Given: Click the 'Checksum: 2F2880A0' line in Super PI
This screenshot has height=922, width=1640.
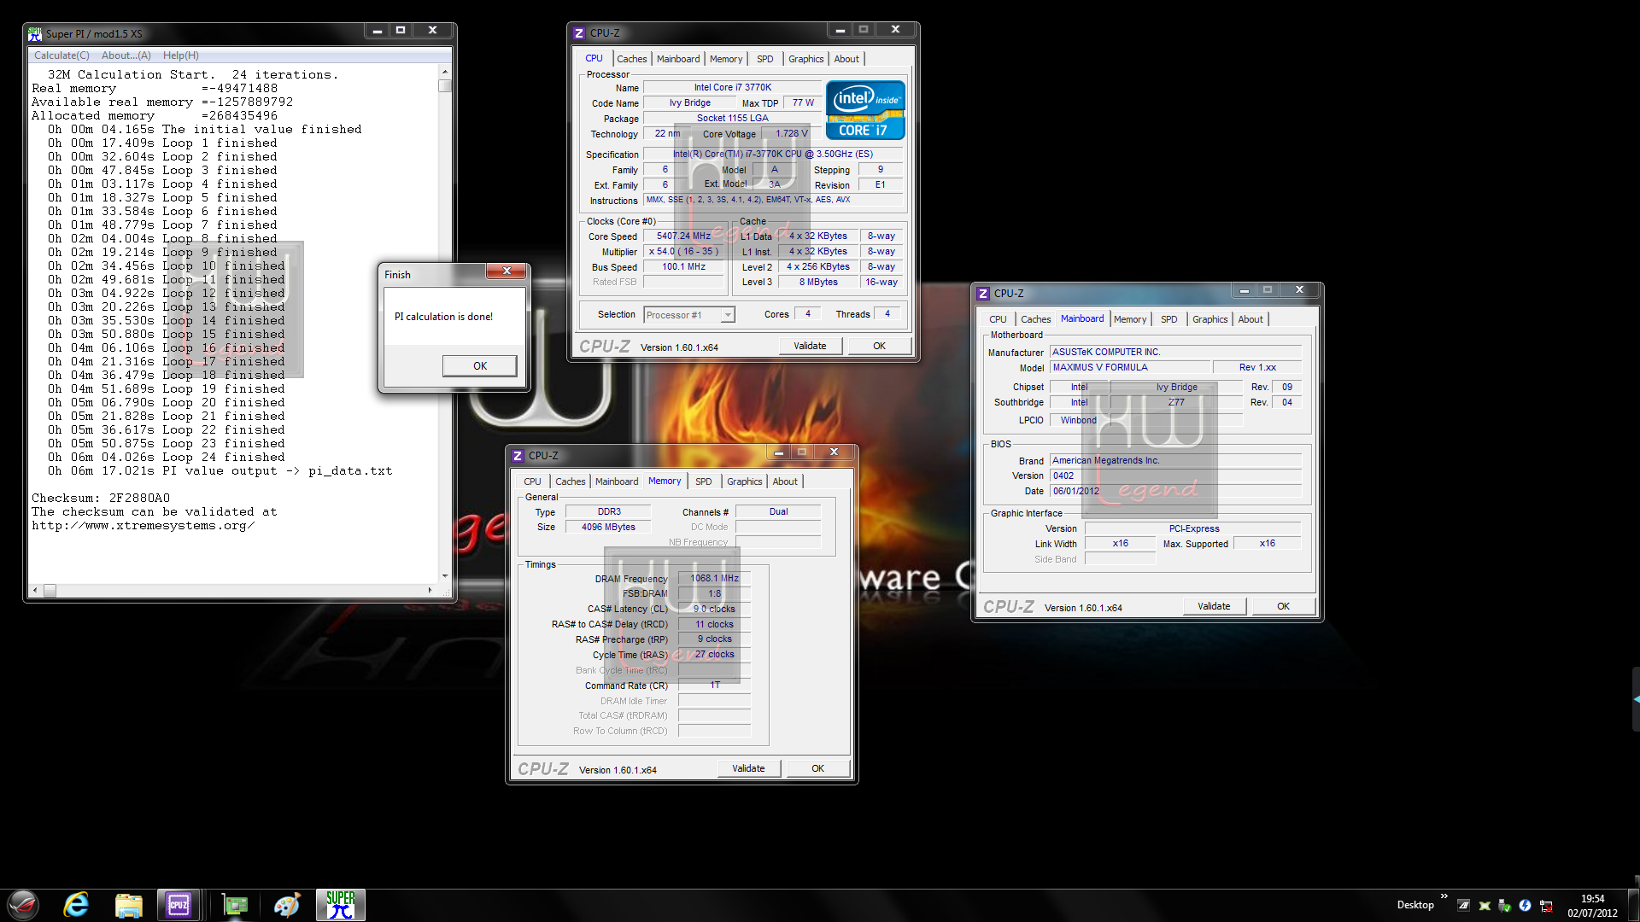Looking at the screenshot, I should [101, 499].
